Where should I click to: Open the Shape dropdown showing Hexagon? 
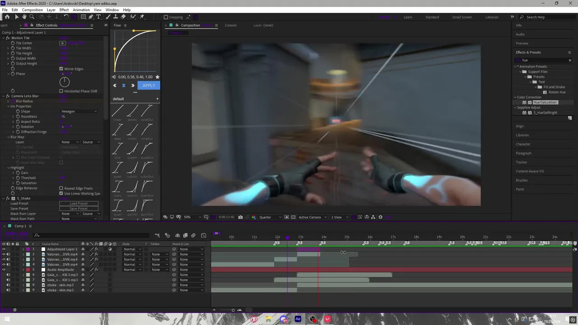coord(79,111)
